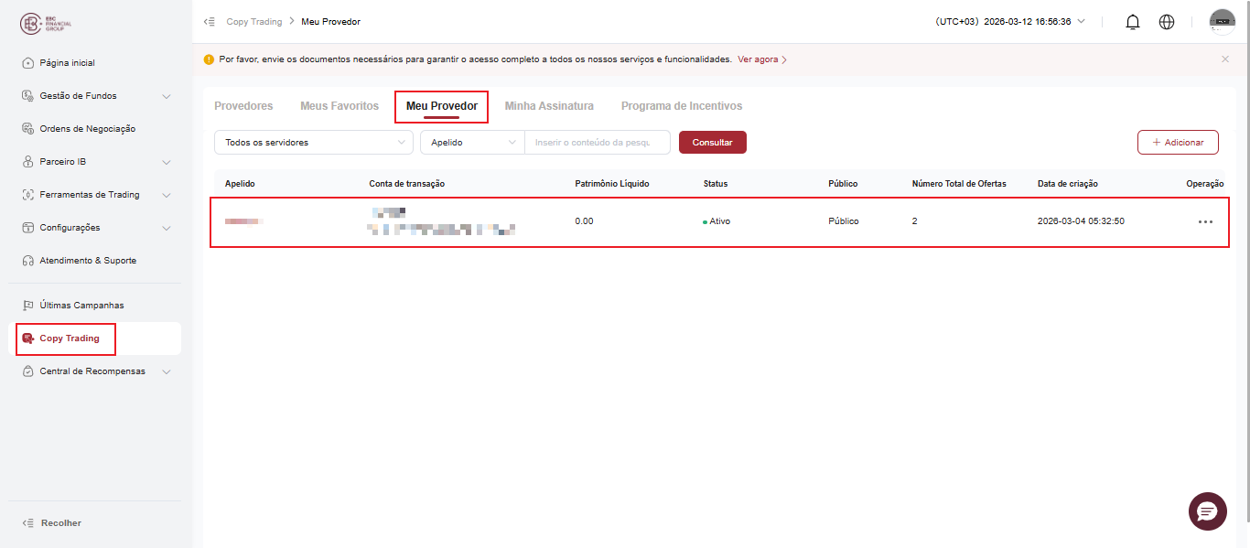Click the Conta de transação column header
The image size is (1250, 548).
point(407,184)
